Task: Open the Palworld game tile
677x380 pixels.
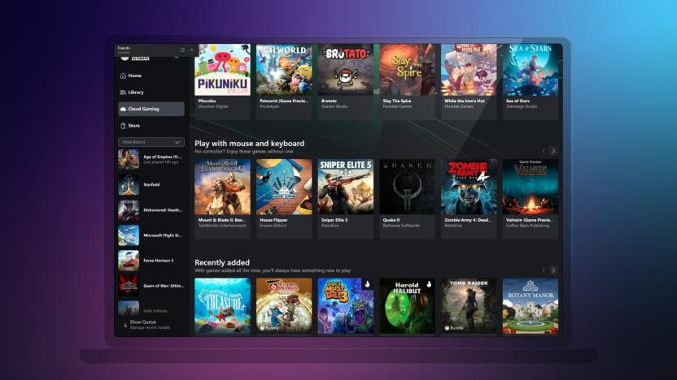Action: [284, 70]
